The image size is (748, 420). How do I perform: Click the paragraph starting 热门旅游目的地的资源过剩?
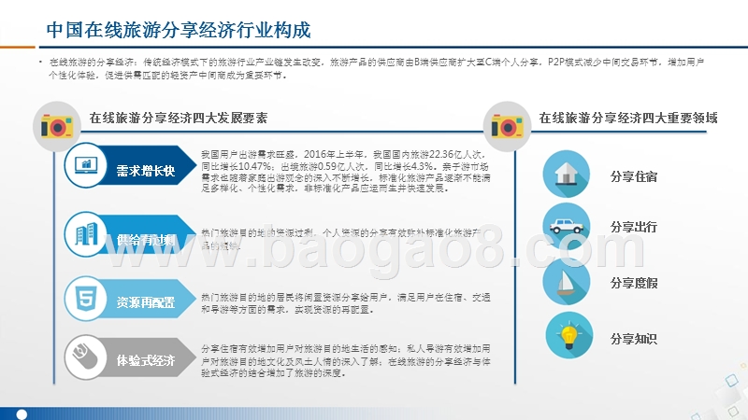click(x=341, y=240)
